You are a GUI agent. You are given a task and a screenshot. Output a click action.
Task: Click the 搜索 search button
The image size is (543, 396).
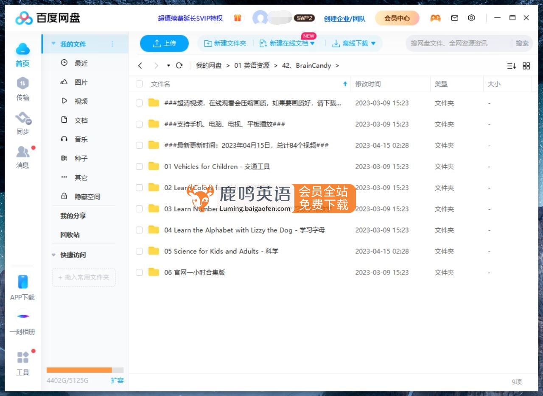(x=522, y=43)
